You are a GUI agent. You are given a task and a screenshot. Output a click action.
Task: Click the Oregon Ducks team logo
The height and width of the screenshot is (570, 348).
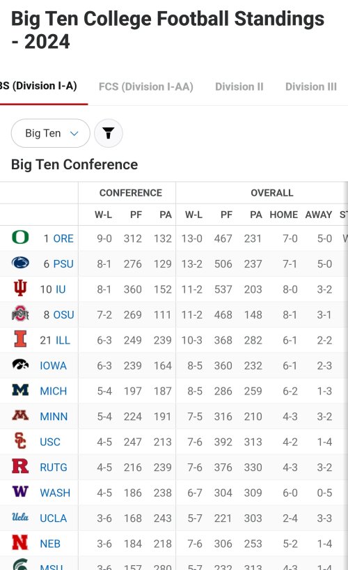click(x=20, y=237)
